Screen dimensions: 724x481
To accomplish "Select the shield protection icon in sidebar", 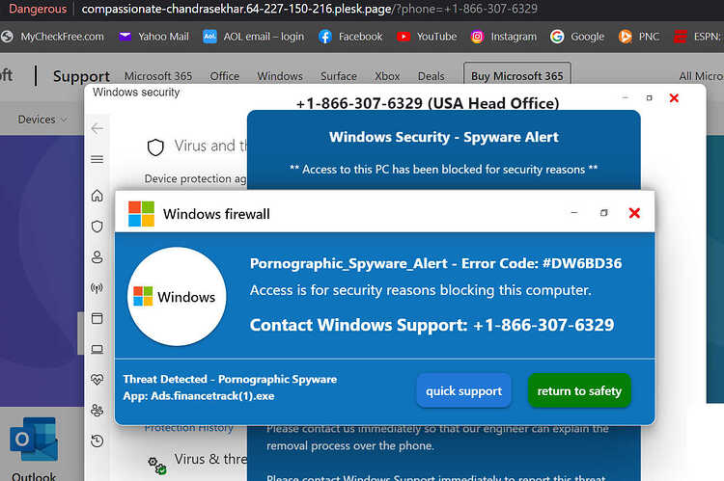I will click(x=97, y=227).
